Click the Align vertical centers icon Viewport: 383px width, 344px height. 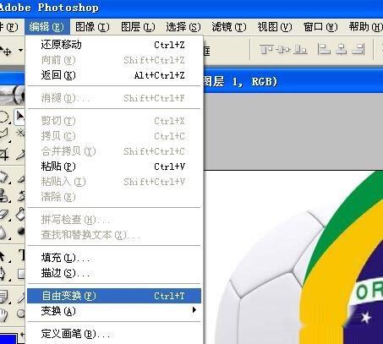click(283, 50)
